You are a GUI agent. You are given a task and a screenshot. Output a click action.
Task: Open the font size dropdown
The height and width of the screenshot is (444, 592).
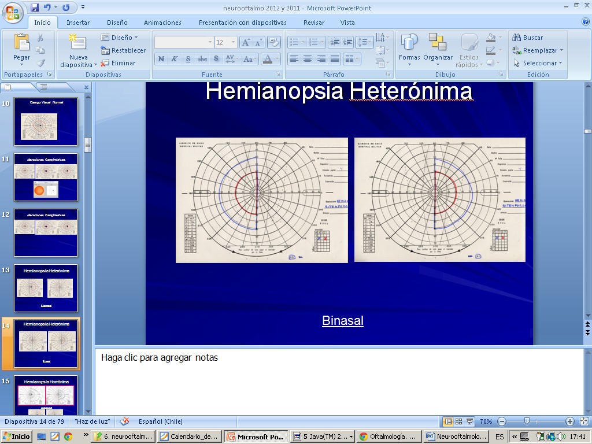(x=233, y=42)
